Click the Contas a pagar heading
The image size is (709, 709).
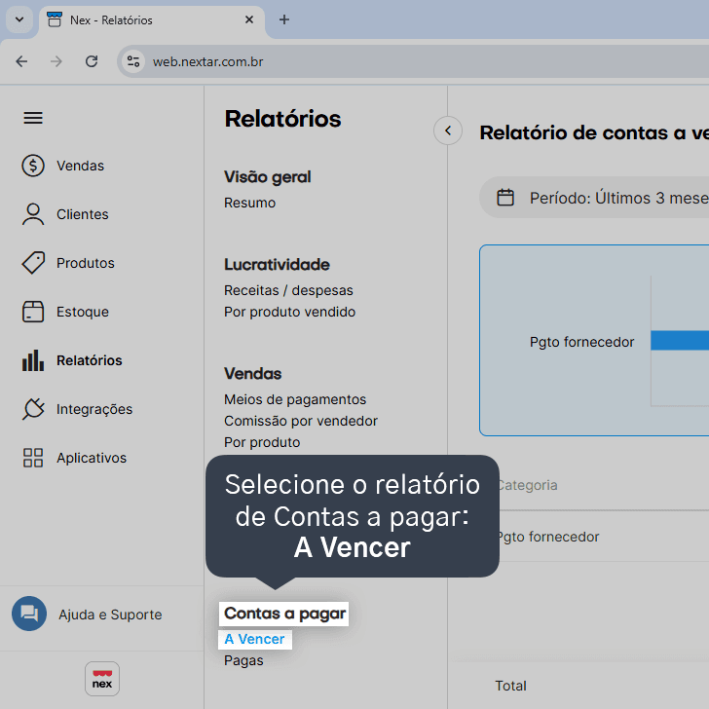pos(284,614)
